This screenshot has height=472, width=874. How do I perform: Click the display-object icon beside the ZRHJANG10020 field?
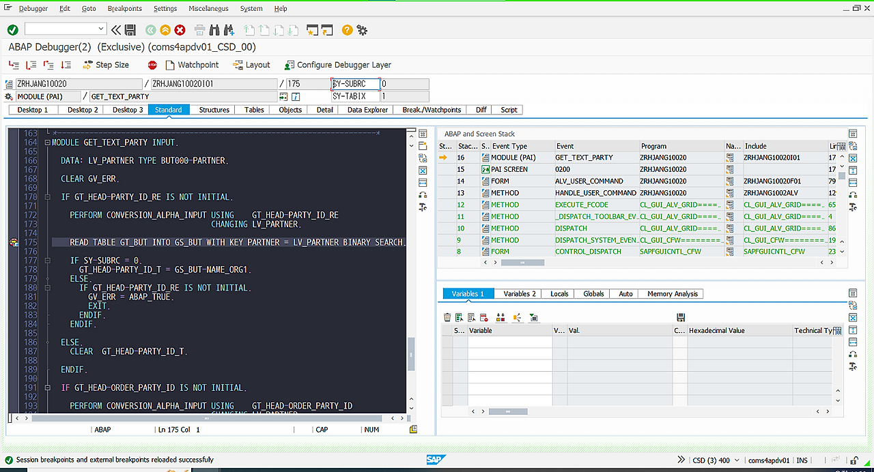pos(10,84)
